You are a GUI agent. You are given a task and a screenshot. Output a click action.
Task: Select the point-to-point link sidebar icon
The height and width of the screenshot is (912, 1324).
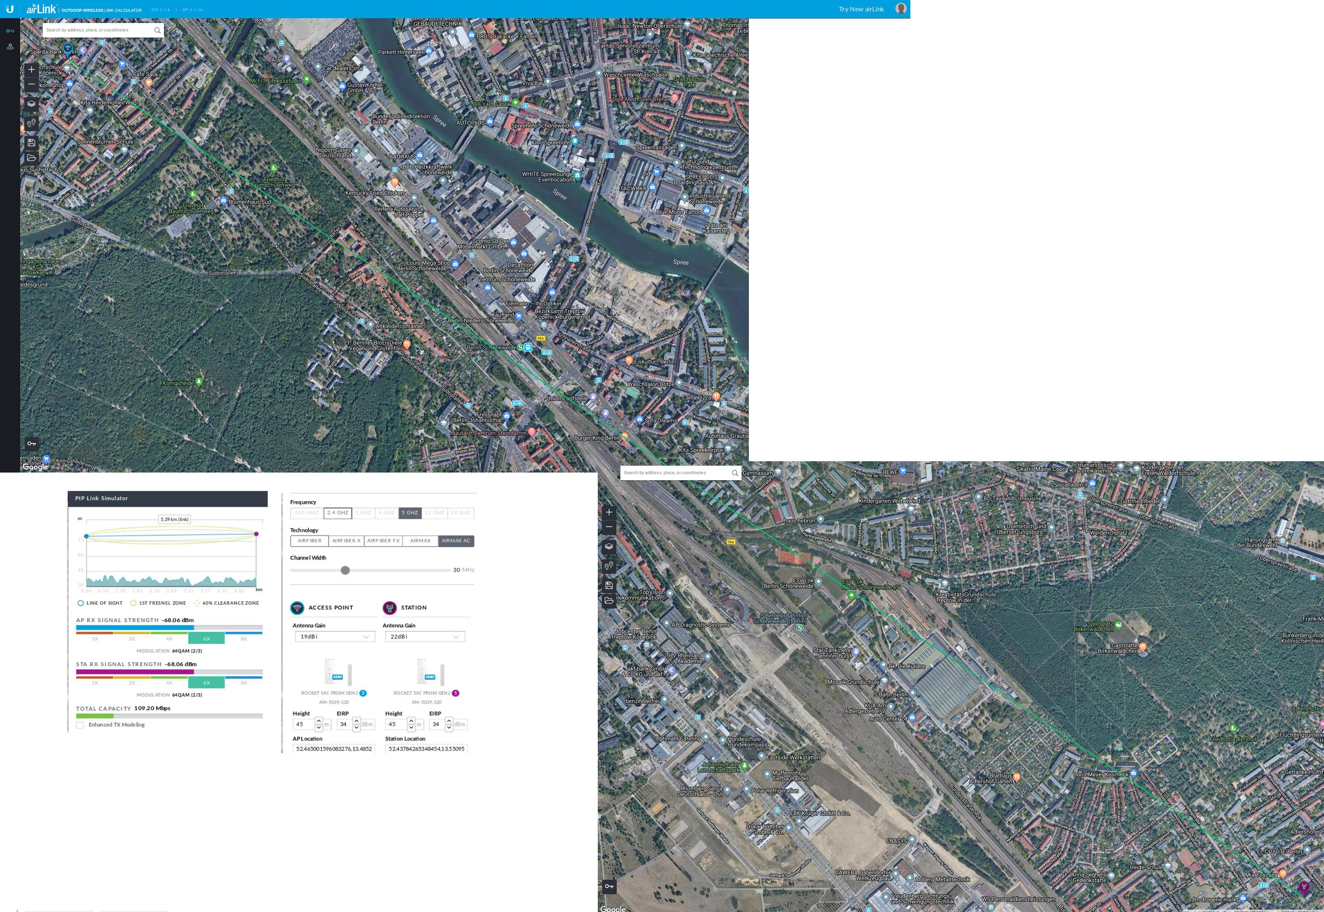tap(10, 31)
